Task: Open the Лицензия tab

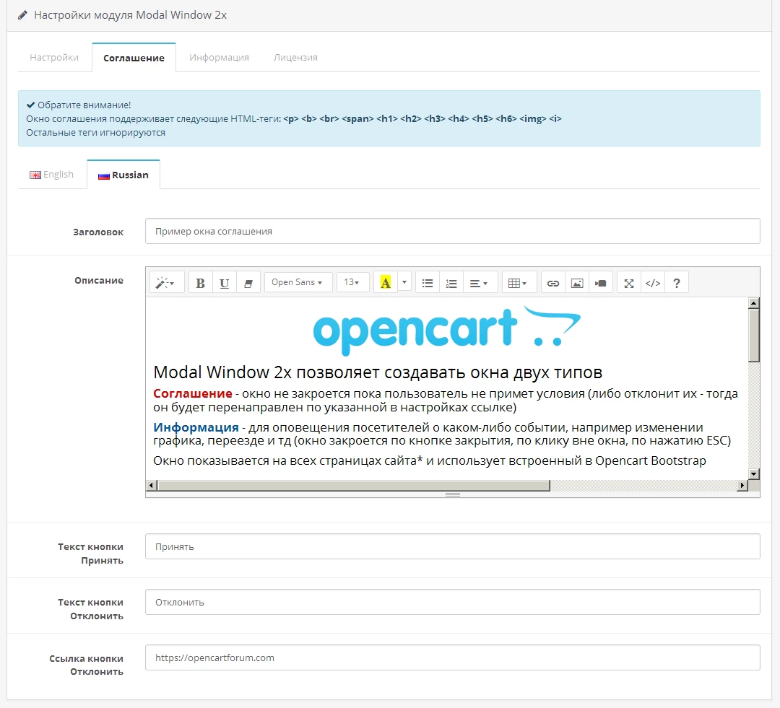Action: [295, 57]
